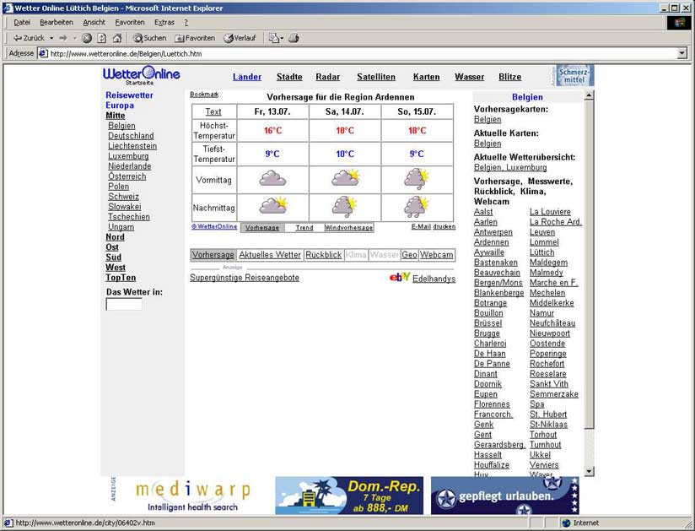Open the Suchen search toolbar button
Image resolution: width=695 pixels, height=531 pixels.
click(x=149, y=38)
